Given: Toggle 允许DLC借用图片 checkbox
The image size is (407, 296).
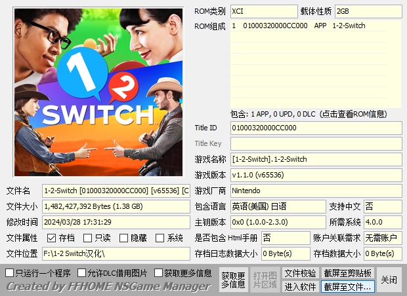Looking at the screenshot, I should [82, 272].
